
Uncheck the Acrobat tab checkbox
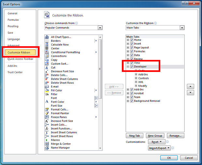pos(132,93)
